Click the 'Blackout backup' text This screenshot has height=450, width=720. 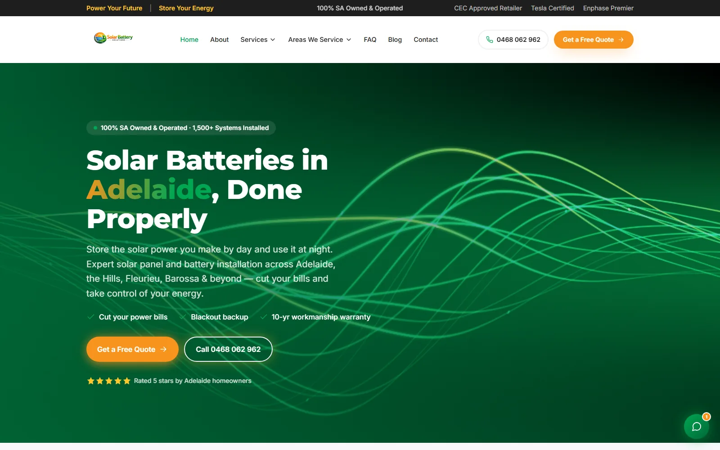[x=220, y=317]
